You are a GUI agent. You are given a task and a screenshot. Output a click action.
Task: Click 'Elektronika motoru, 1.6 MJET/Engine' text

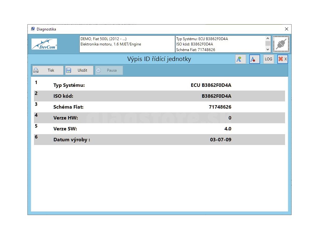pos(111,44)
